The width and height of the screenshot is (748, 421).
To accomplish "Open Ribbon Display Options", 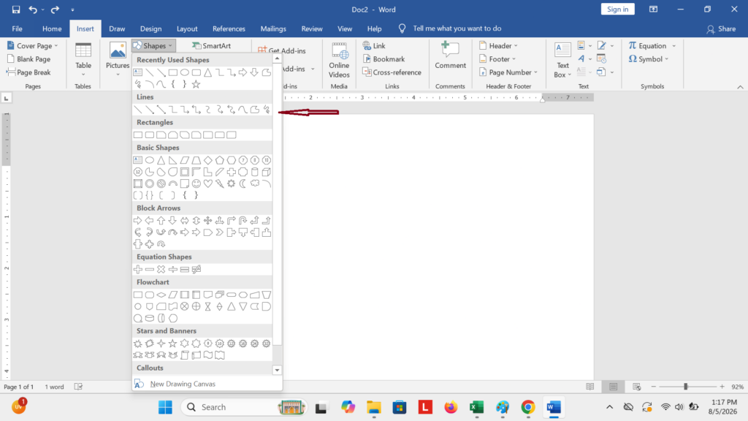I will [x=654, y=10].
